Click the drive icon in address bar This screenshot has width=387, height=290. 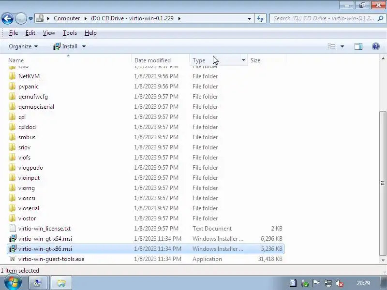(x=40, y=18)
